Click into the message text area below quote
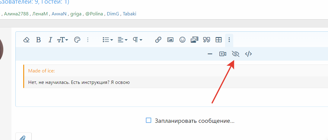This screenshot has width=328, height=140. tap(151, 97)
